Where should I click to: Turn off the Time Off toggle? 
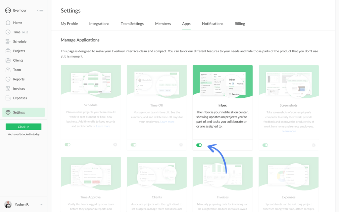coord(133,145)
